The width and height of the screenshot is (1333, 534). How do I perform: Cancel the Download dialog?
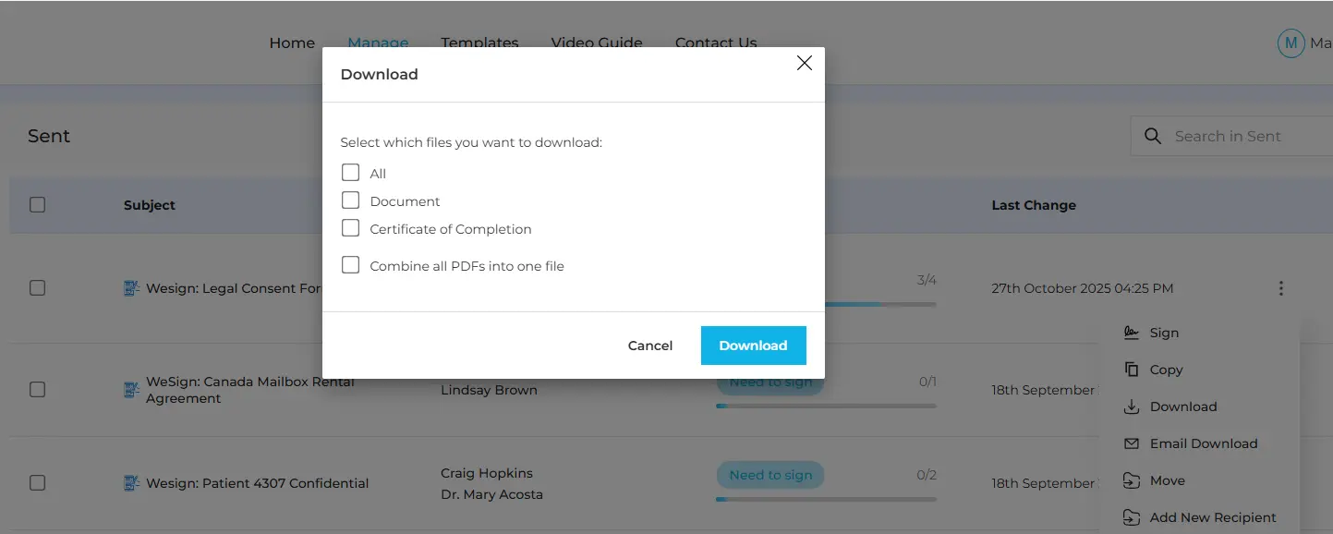point(650,346)
